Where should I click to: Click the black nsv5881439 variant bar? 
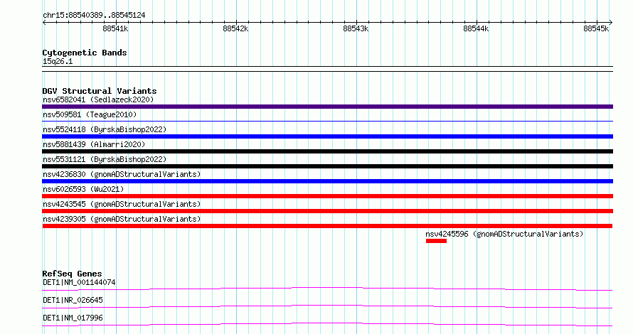tap(327, 151)
